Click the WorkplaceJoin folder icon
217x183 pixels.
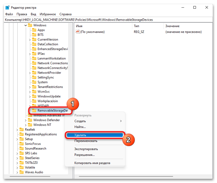click(x=34, y=101)
